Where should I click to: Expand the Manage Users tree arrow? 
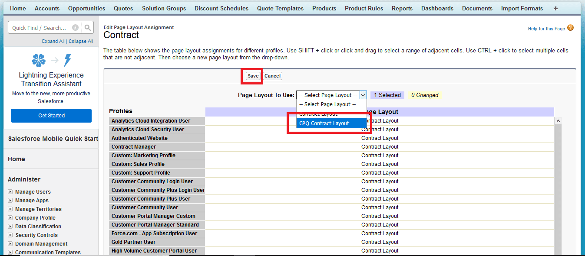[10, 191]
